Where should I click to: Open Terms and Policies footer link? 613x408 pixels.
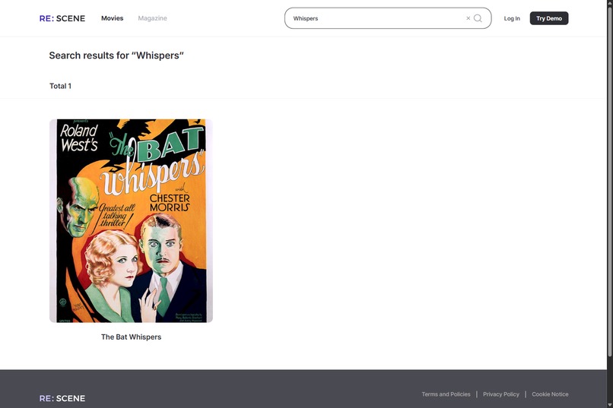446,394
